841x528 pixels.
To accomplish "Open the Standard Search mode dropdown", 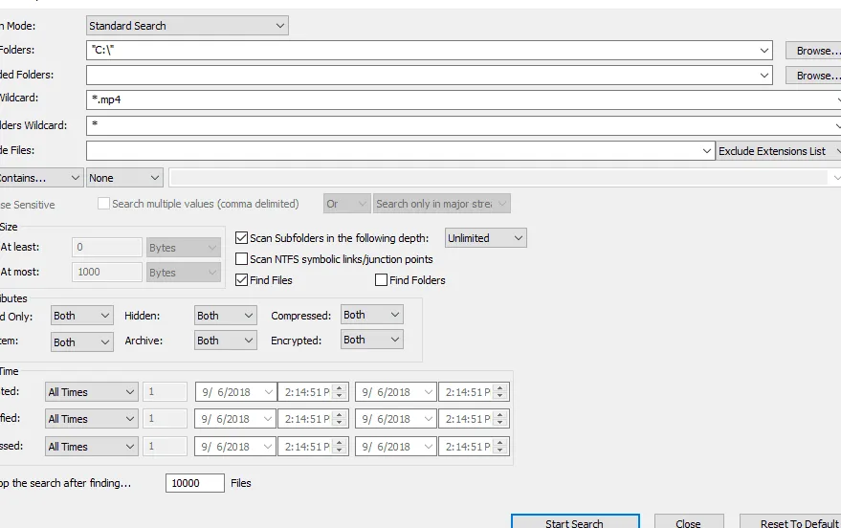I will [187, 26].
